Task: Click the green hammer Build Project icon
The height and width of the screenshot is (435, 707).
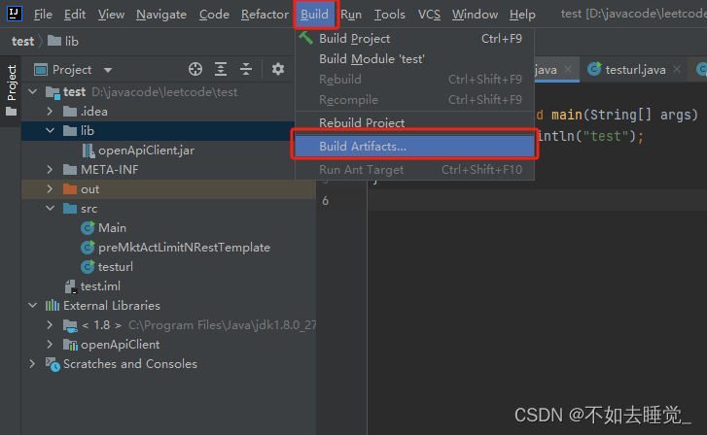Action: point(306,38)
